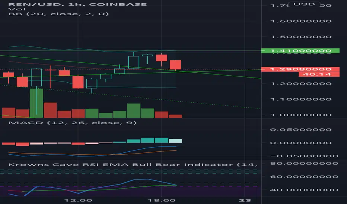Select the MACD (12, 26, close, 9) label

coord(72,123)
